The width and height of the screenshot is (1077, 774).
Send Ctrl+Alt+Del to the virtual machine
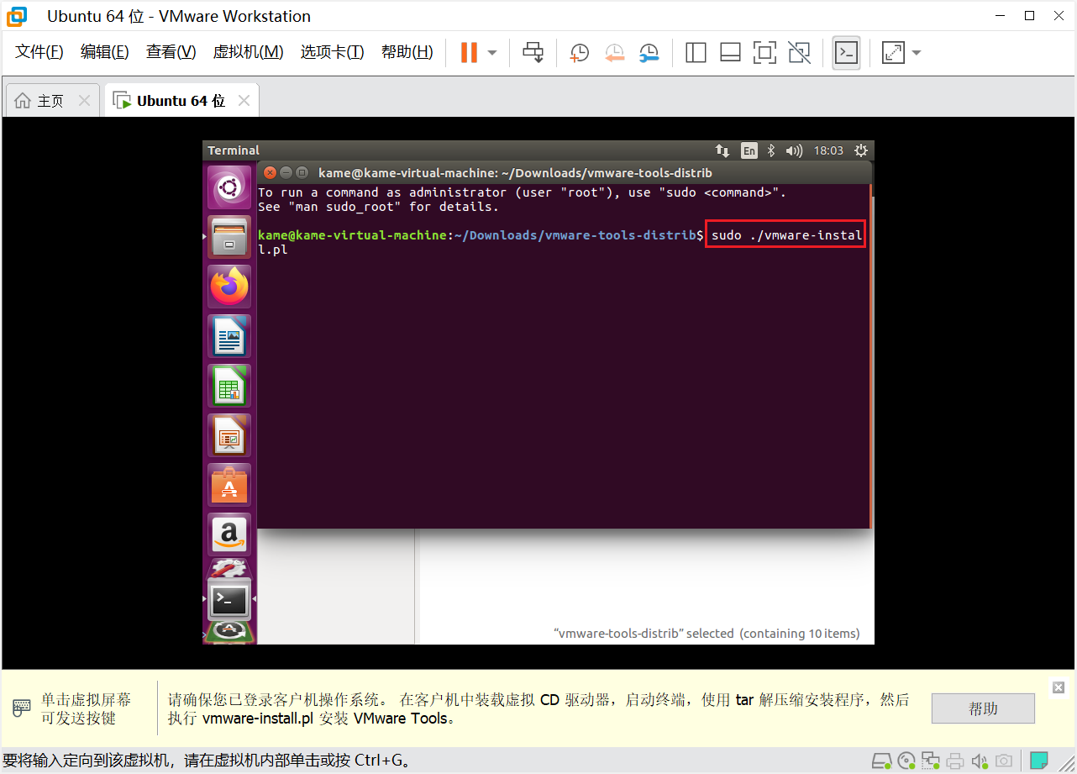point(533,52)
